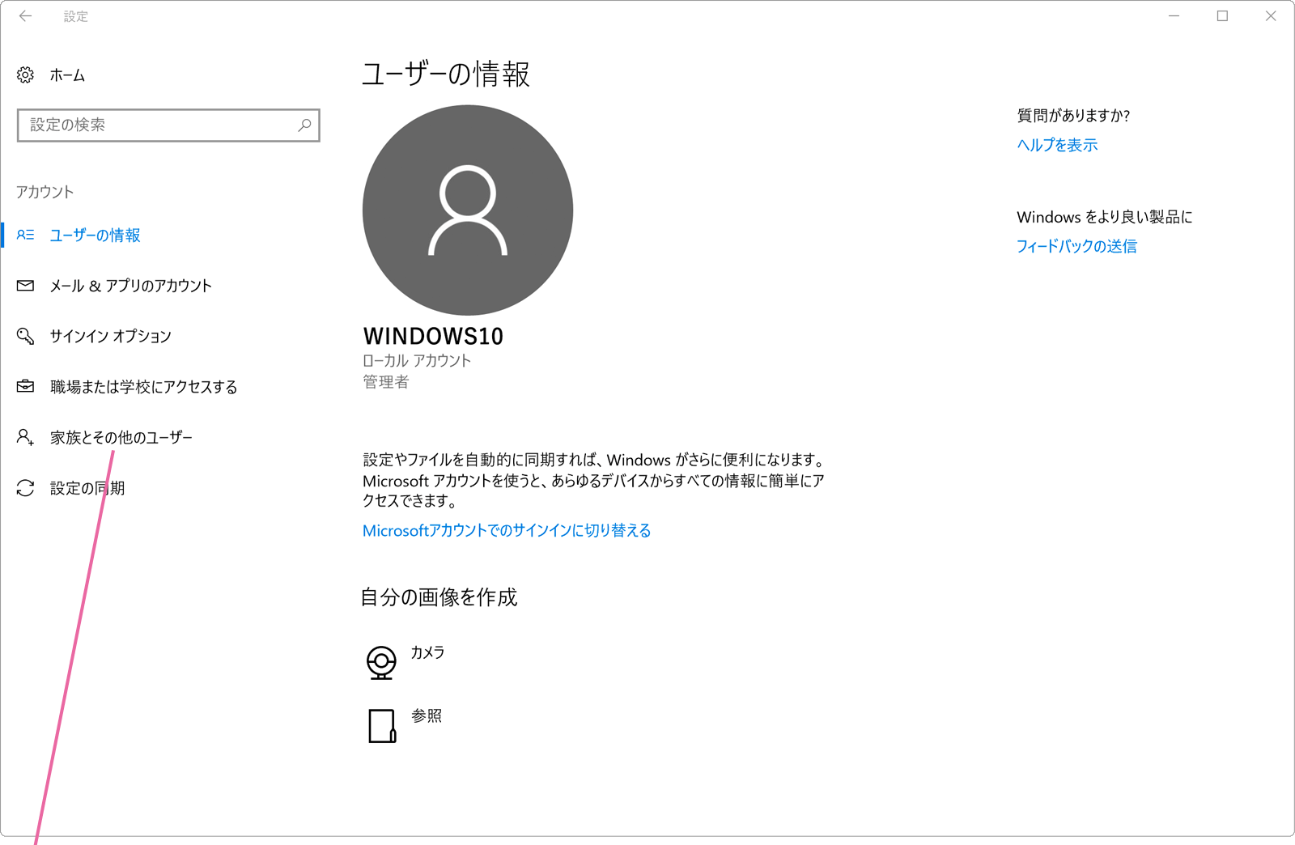Screen dimensions: 1295x845
Task: Open サインイン オプション
Action: click(110, 336)
